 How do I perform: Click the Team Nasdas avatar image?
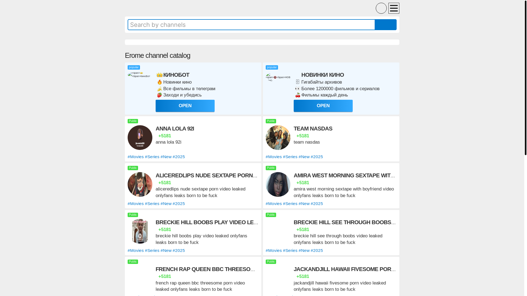pyautogui.click(x=278, y=138)
